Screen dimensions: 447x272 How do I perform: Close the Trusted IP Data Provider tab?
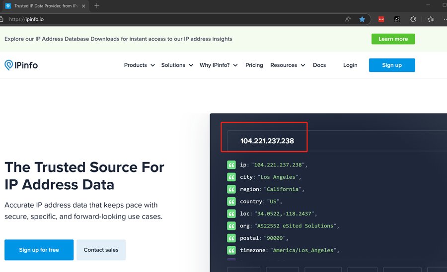pyautogui.click(x=83, y=6)
